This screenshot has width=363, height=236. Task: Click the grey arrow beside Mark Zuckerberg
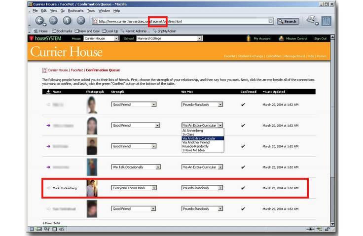(x=48, y=188)
